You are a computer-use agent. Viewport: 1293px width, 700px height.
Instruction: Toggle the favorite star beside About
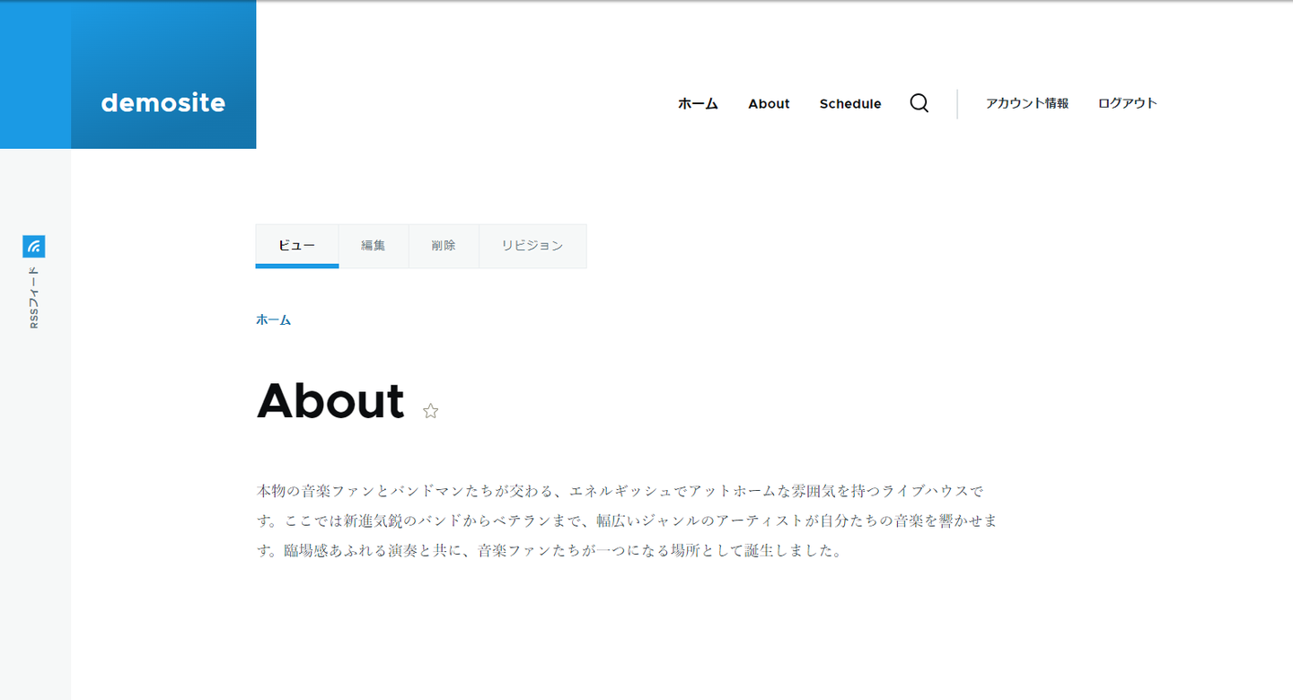click(x=431, y=411)
